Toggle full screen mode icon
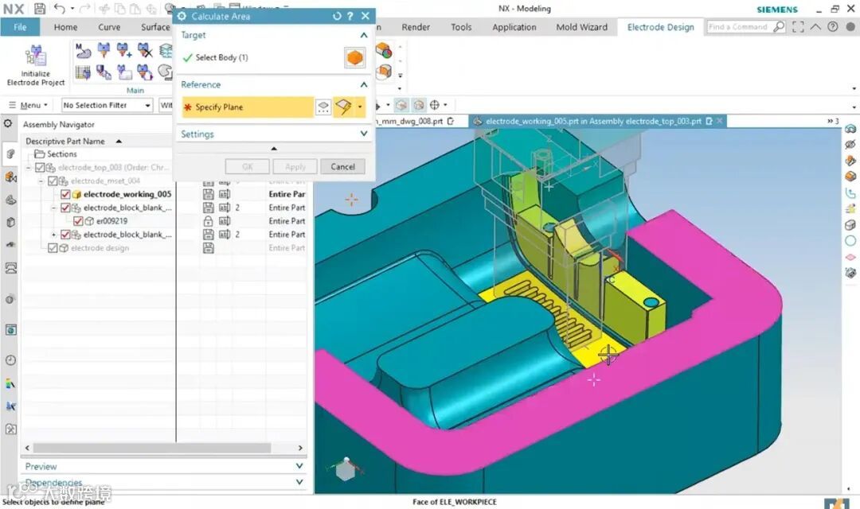This screenshot has height=509, width=860. click(x=798, y=27)
